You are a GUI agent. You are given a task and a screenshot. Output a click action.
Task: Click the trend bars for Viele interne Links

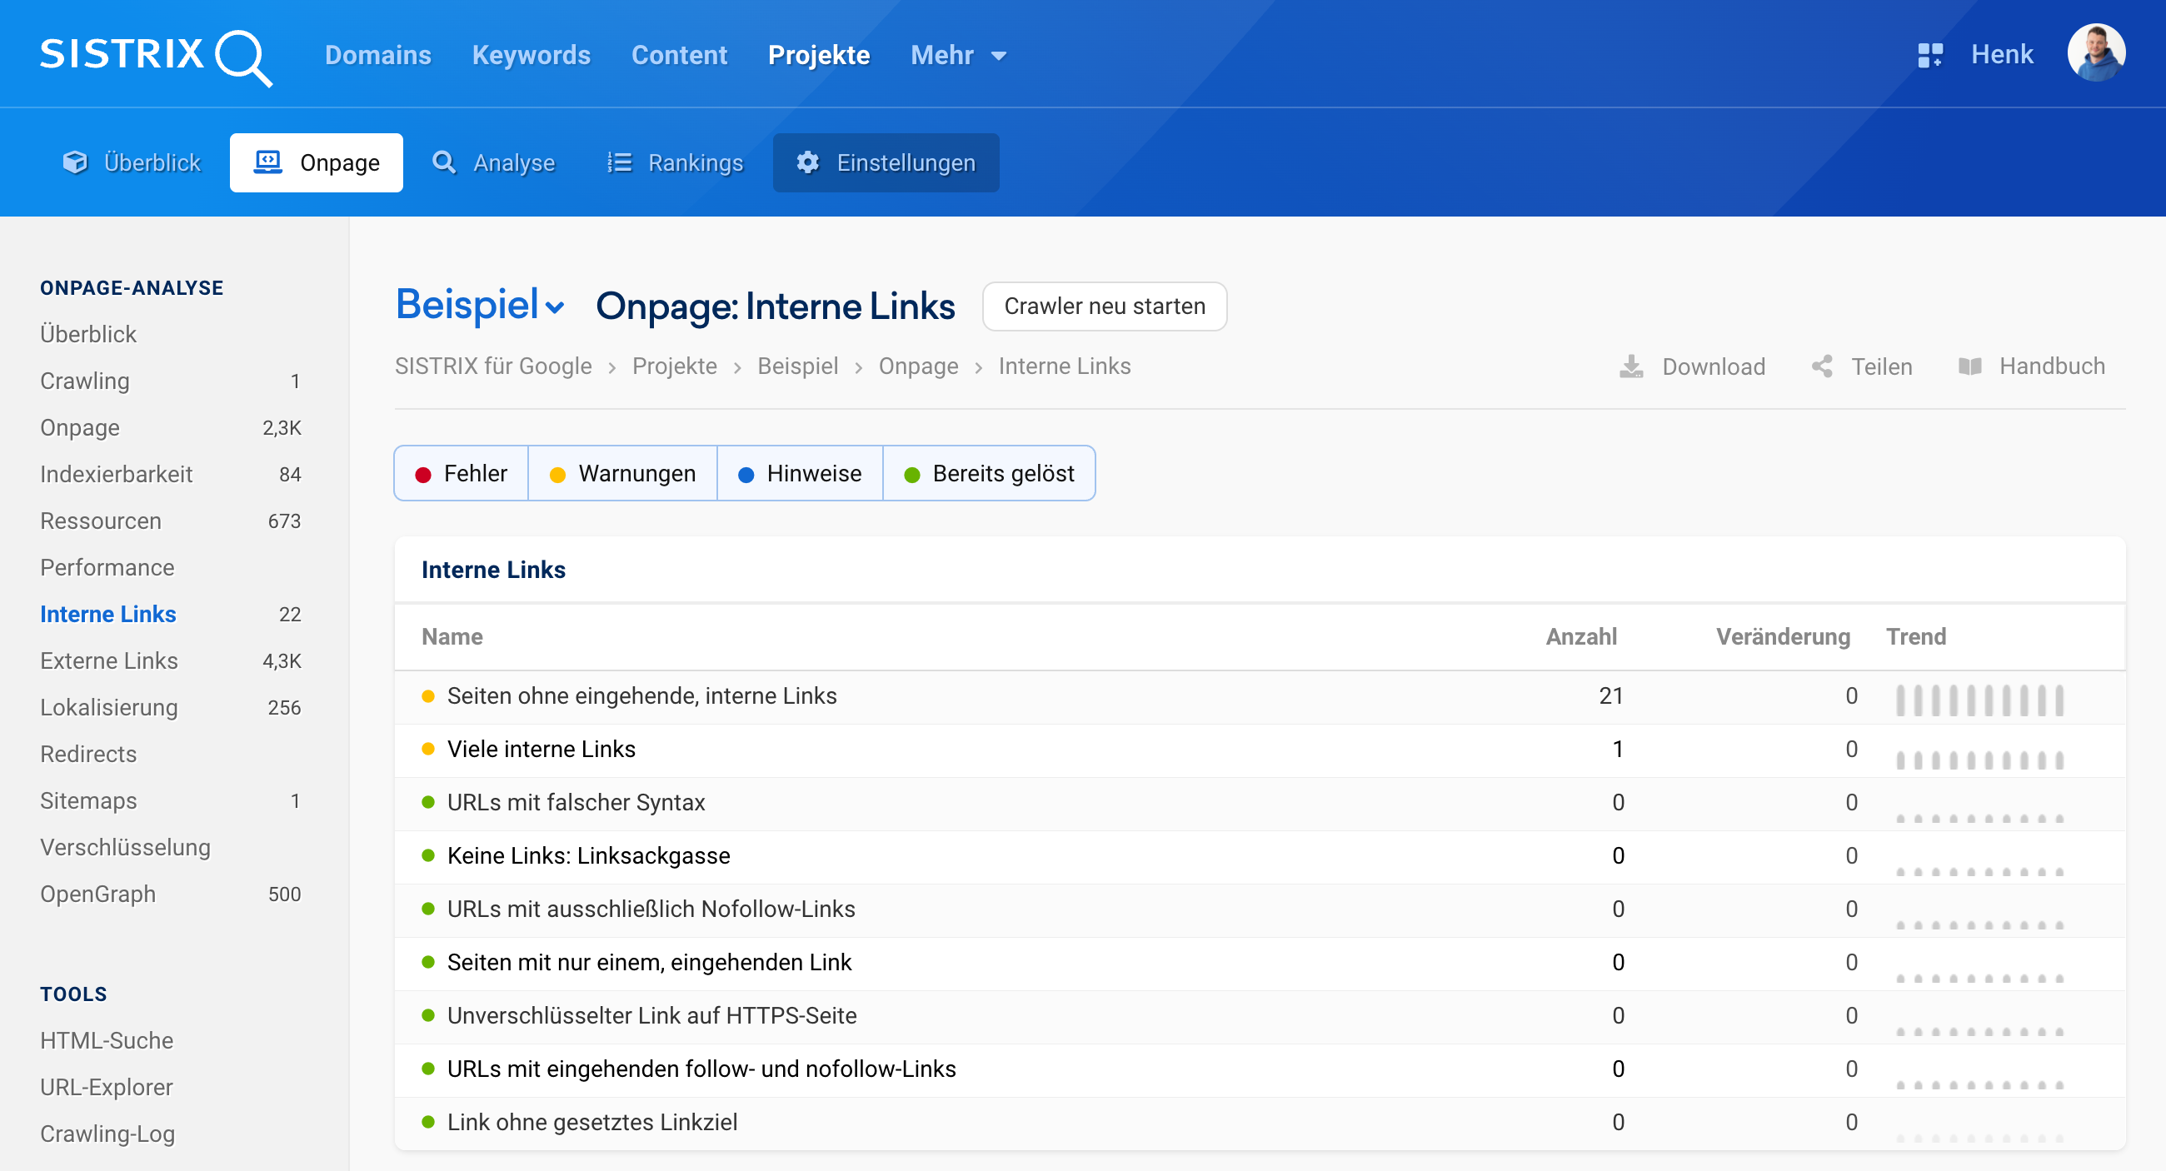1979,759
